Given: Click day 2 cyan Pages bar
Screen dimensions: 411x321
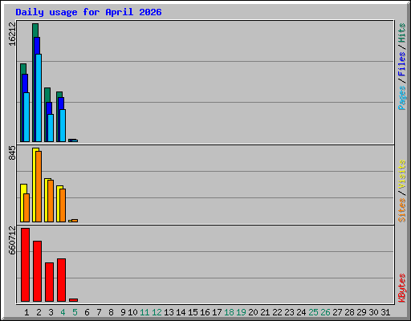Looking at the screenshot, I should pyautogui.click(x=39, y=98).
